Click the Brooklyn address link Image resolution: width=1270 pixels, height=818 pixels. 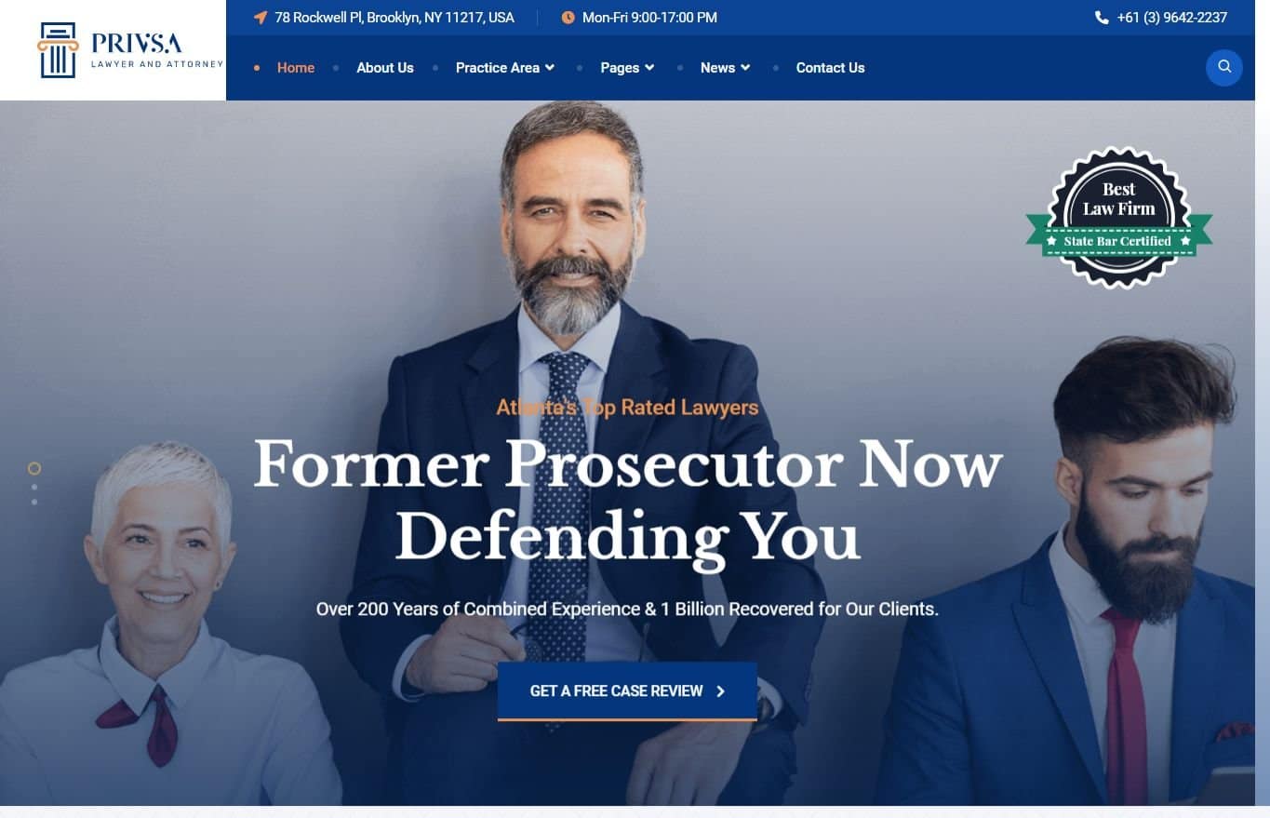[394, 18]
